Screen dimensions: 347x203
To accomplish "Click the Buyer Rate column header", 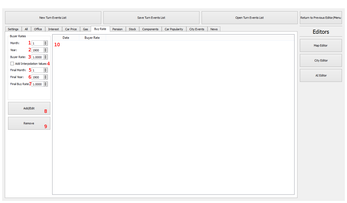I will click(92, 38).
